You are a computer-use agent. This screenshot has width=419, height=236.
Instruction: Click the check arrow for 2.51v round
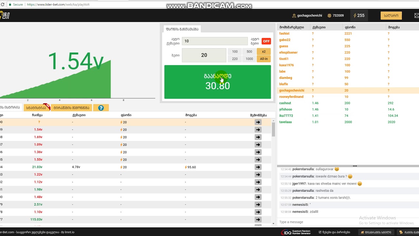coord(258,205)
